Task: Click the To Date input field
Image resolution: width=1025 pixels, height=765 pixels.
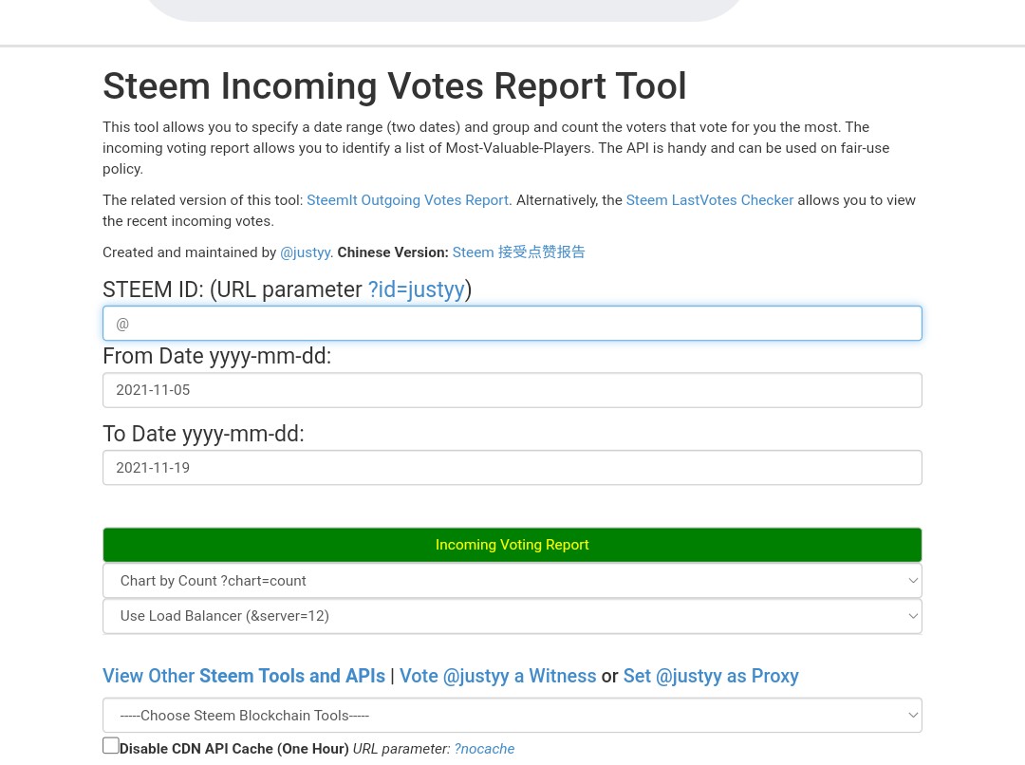Action: click(512, 468)
